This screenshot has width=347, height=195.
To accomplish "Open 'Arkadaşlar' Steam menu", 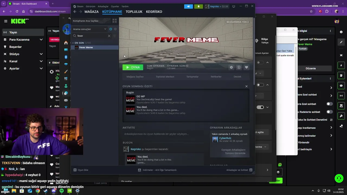I will point(103,6).
